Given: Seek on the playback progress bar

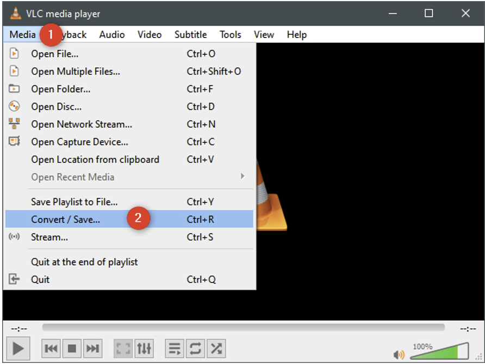Looking at the screenshot, I should [x=244, y=328].
